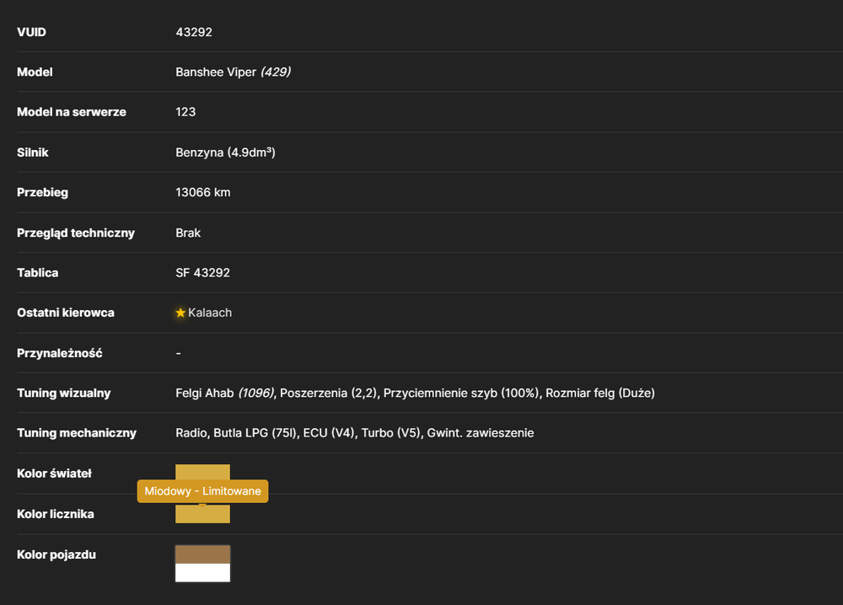Viewport: 843px width, 605px height.
Task: Click the SF 43292 plate value
Action: coord(202,273)
